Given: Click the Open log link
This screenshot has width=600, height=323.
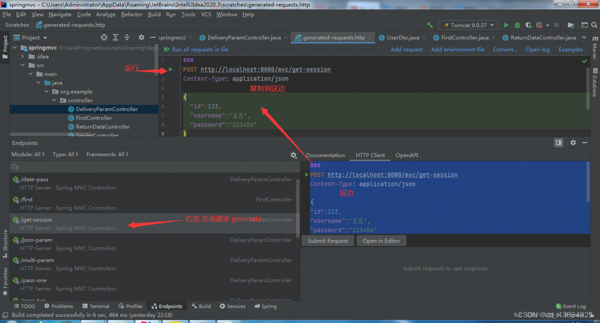Looking at the screenshot, I should tap(538, 49).
